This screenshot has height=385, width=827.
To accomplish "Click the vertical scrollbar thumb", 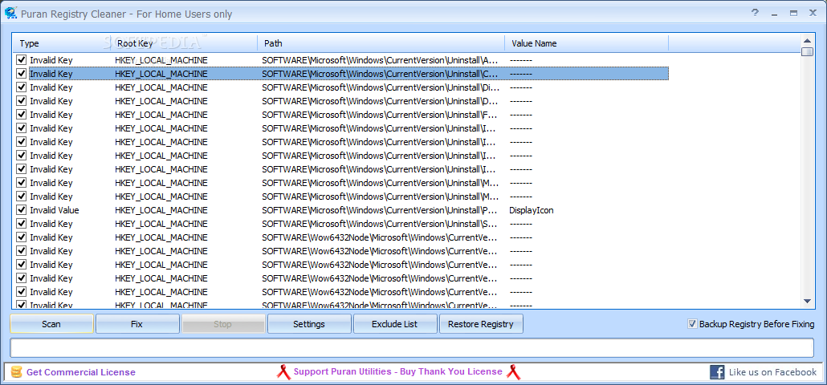I will click(x=807, y=51).
